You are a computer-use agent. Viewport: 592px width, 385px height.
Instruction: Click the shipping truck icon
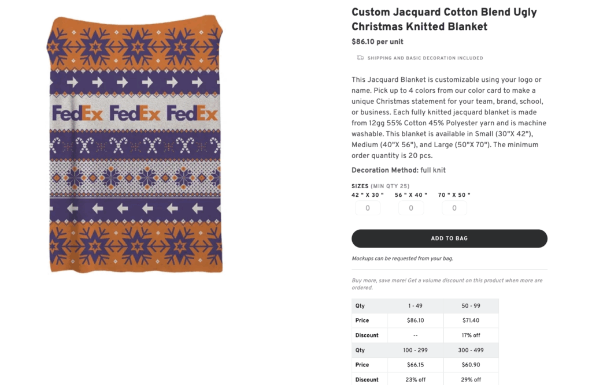359,58
